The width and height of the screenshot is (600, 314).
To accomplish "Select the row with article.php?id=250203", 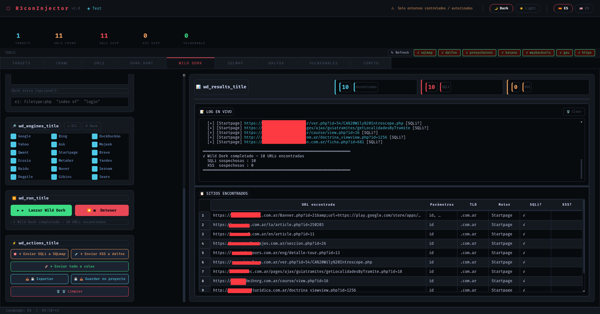I will click(391, 225).
